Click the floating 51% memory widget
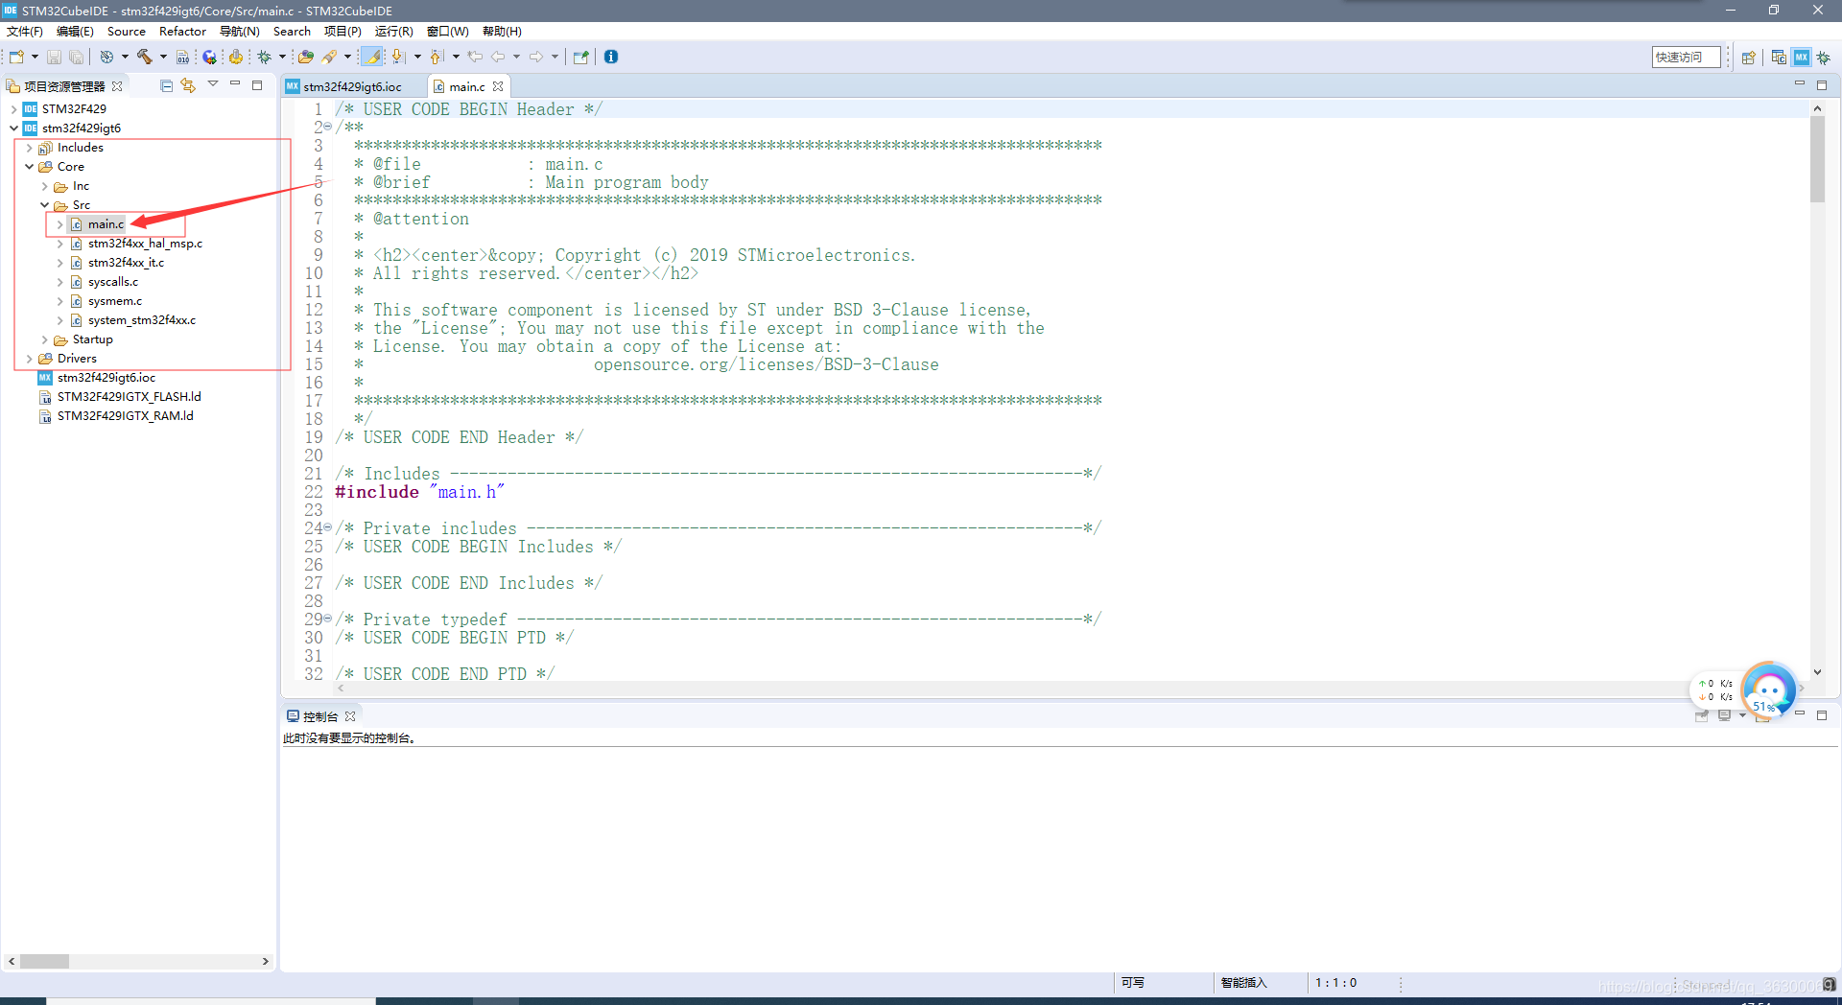Viewport: 1842px width, 1005px height. (x=1768, y=689)
